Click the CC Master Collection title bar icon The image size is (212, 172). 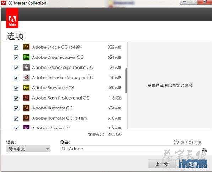(x=4, y=3)
